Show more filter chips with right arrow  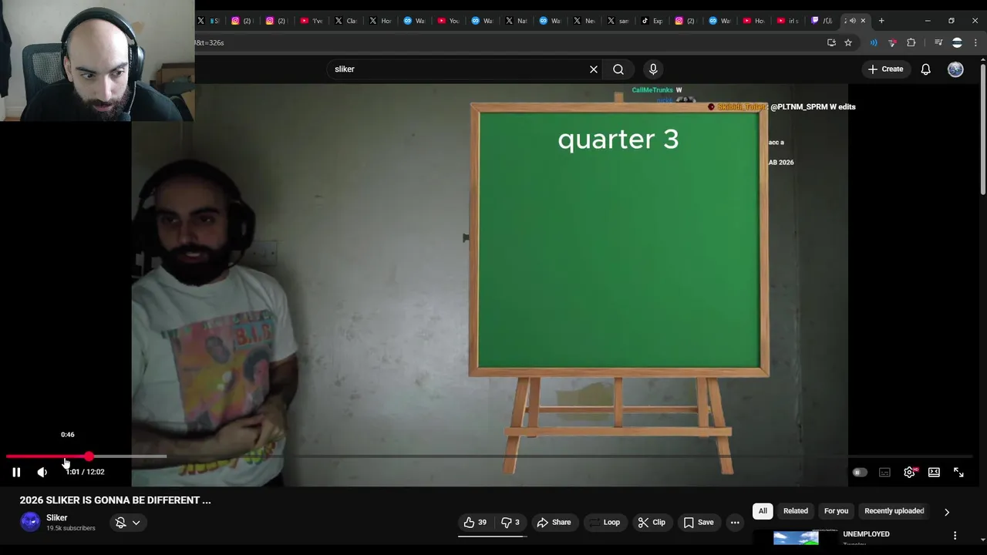(947, 512)
